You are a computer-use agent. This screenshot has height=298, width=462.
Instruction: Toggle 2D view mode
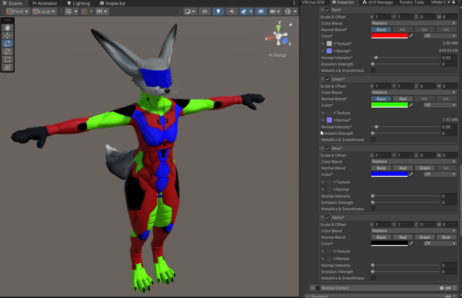pos(205,11)
